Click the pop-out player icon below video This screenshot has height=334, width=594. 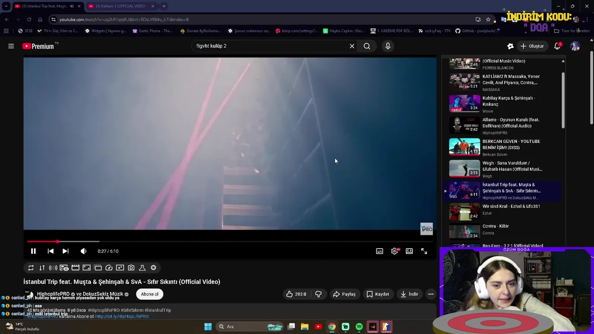click(97, 268)
